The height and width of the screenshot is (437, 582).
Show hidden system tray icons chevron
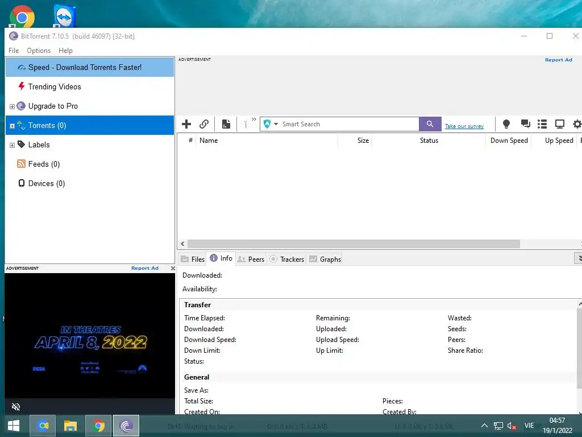(484, 426)
